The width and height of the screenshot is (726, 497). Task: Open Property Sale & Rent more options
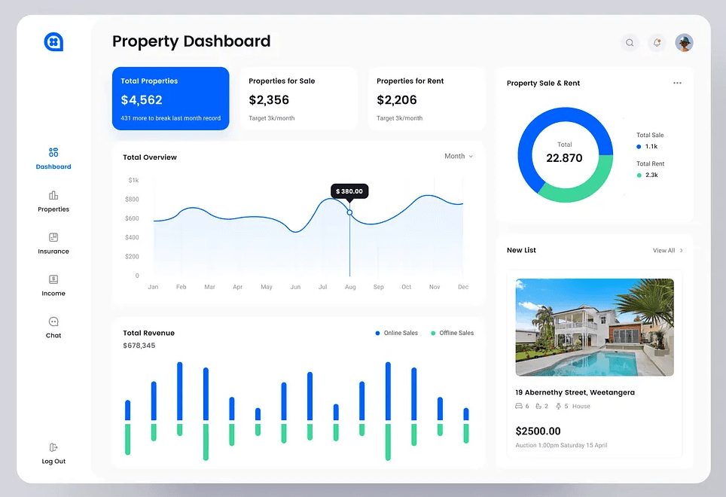click(x=677, y=83)
